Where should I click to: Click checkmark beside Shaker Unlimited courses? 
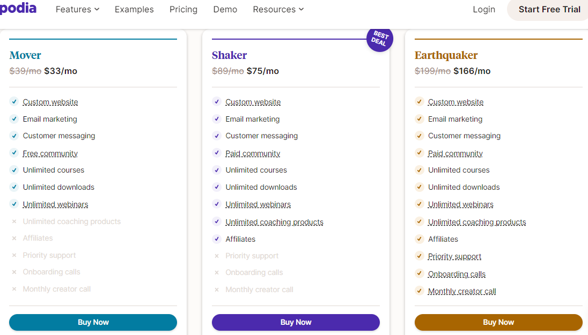click(x=217, y=170)
